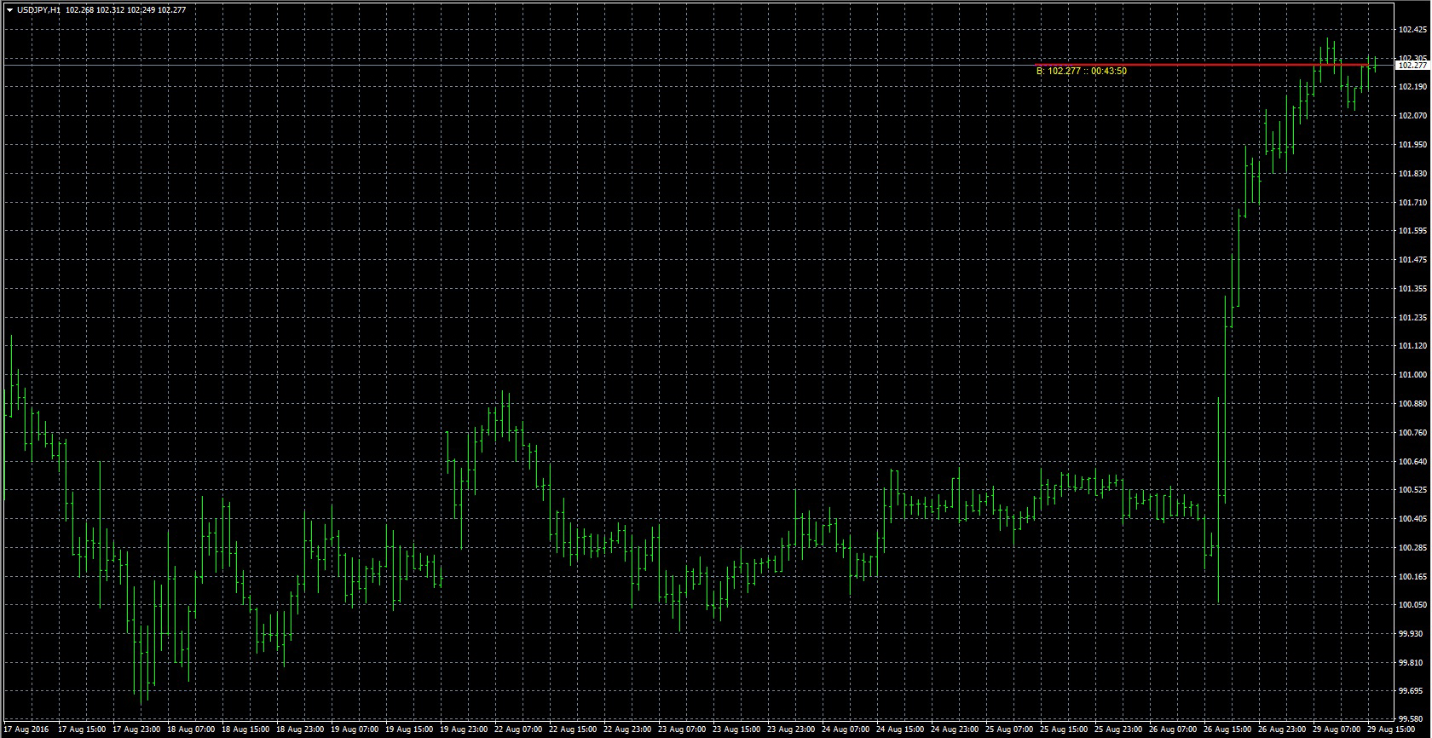Click the 101.830 price scale label

[1412, 174]
